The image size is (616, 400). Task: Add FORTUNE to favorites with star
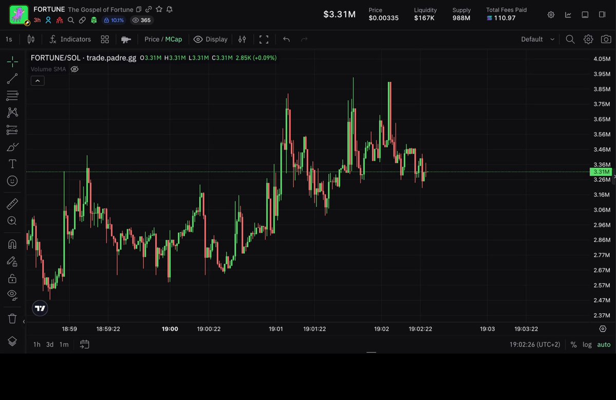pos(159,9)
